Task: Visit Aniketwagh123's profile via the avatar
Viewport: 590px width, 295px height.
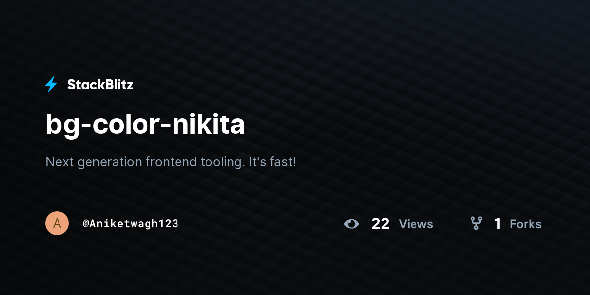Action: coord(57,223)
